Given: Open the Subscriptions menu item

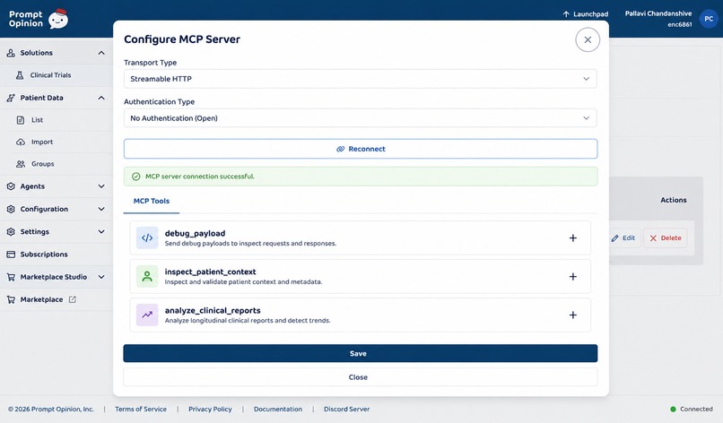Looking at the screenshot, I should coord(57,255).
